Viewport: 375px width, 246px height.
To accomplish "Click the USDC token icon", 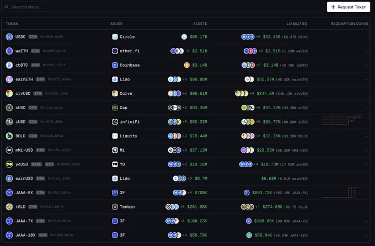I will click(9, 37).
